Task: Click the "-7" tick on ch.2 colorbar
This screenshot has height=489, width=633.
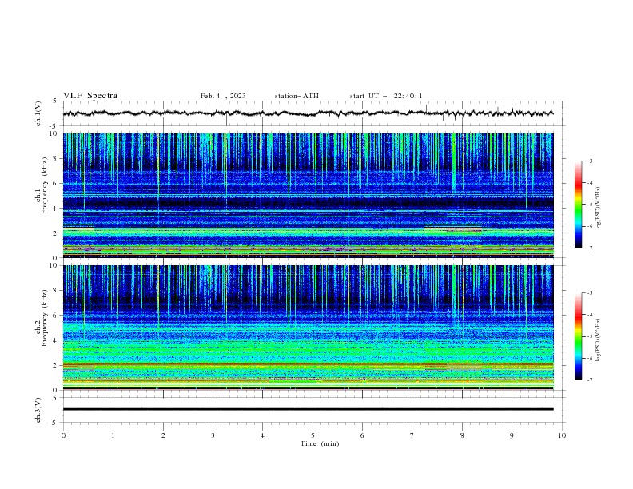Action: 590,380
